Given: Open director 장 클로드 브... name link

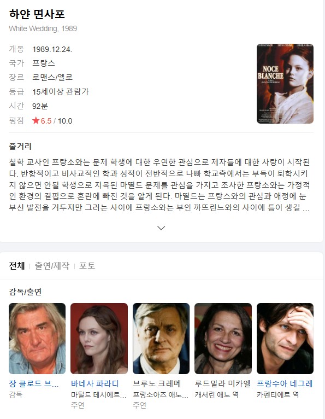Looking at the screenshot, I should tap(34, 384).
